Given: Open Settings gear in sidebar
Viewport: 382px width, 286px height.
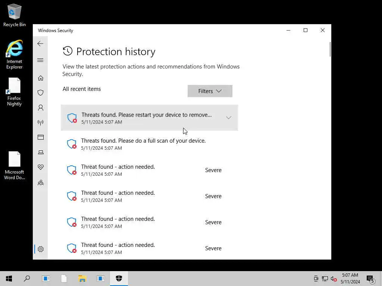Looking at the screenshot, I should coord(41,249).
